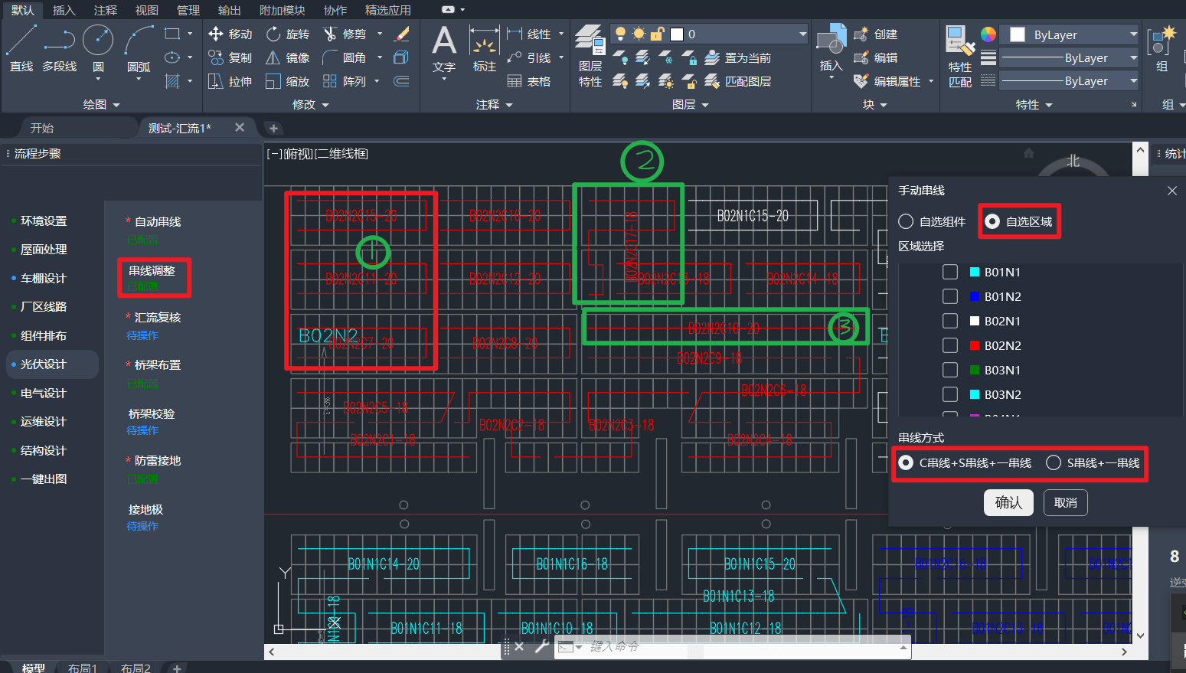
Task: Check the B01N1 region checkbox
Action: click(x=950, y=272)
